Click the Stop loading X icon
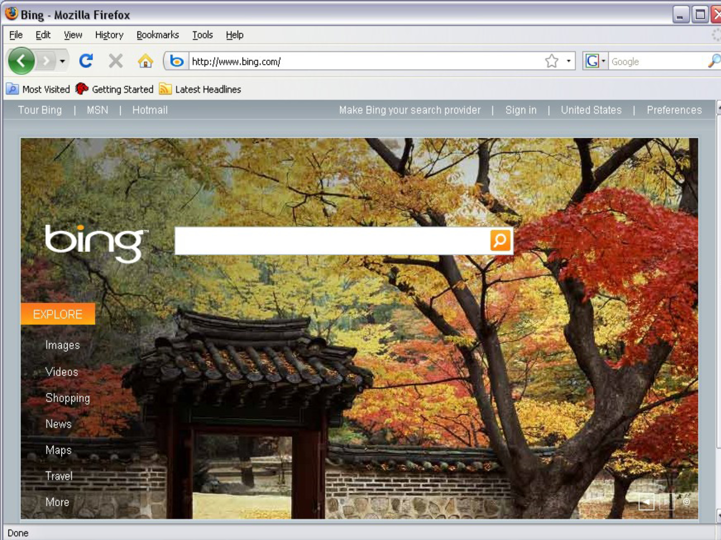721x540 pixels. tap(116, 61)
